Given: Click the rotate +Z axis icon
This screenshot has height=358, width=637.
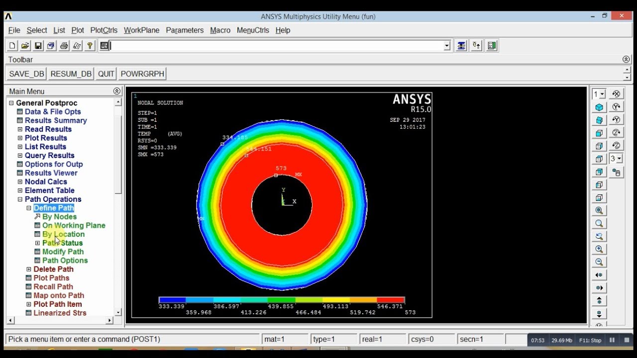Looking at the screenshot, I should pos(616,133).
